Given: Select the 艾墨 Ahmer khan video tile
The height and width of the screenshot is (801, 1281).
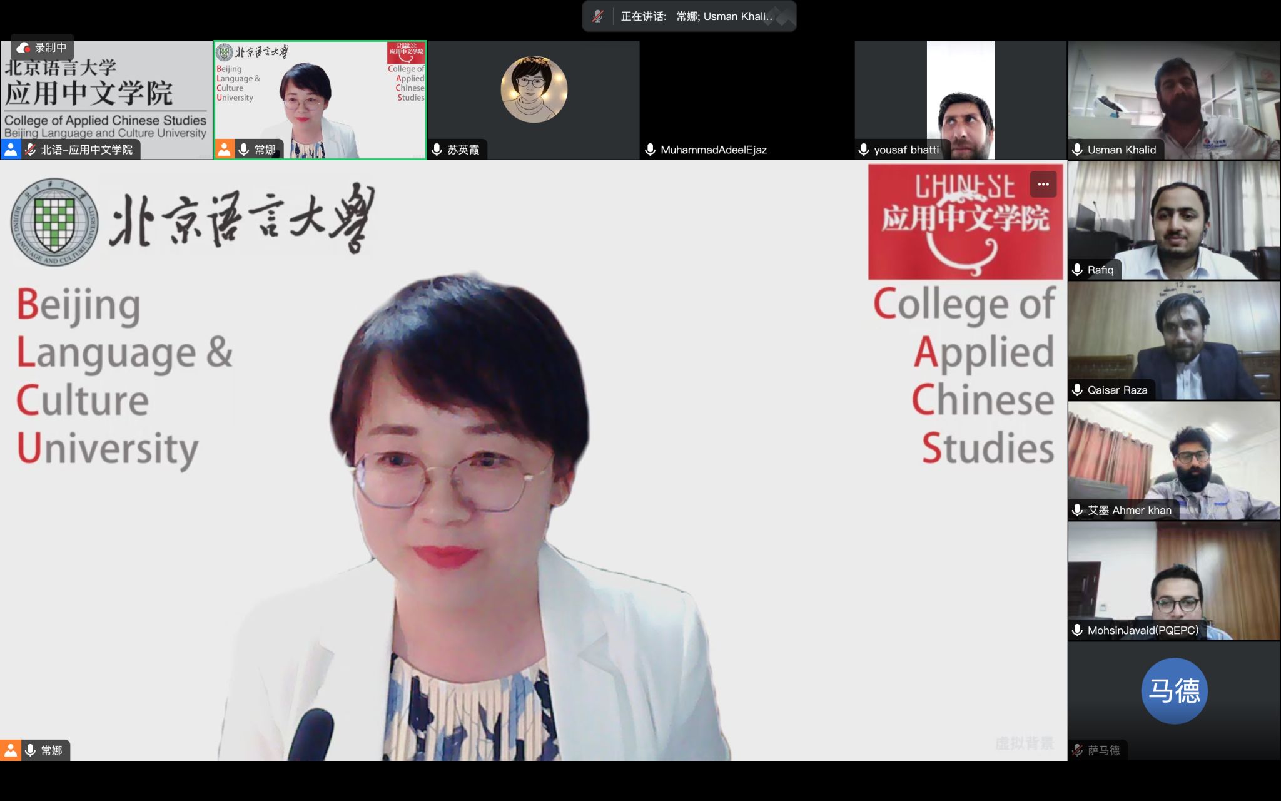Looking at the screenshot, I should 1174,461.
